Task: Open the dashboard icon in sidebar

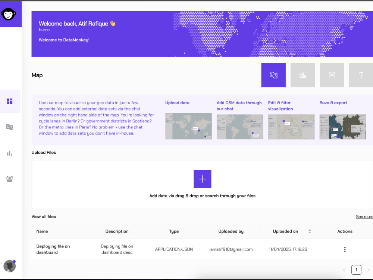Action: pos(10,102)
